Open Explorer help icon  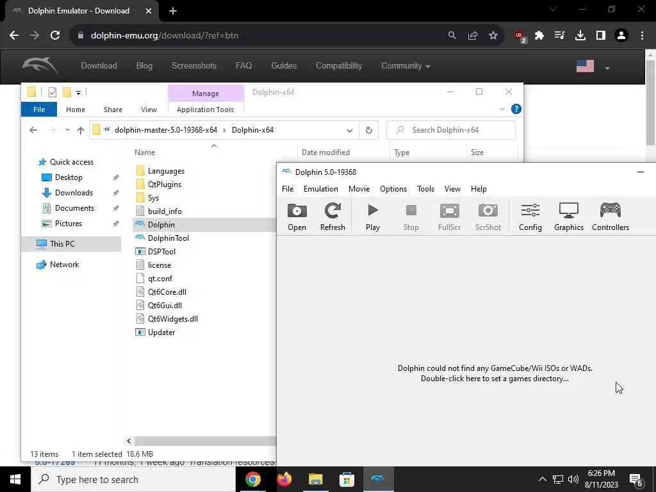click(x=516, y=109)
